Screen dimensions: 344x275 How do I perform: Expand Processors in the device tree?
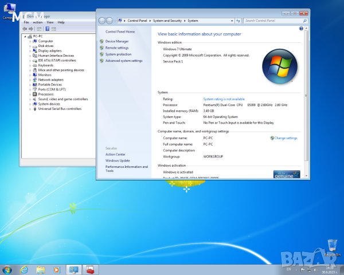(x=30, y=94)
